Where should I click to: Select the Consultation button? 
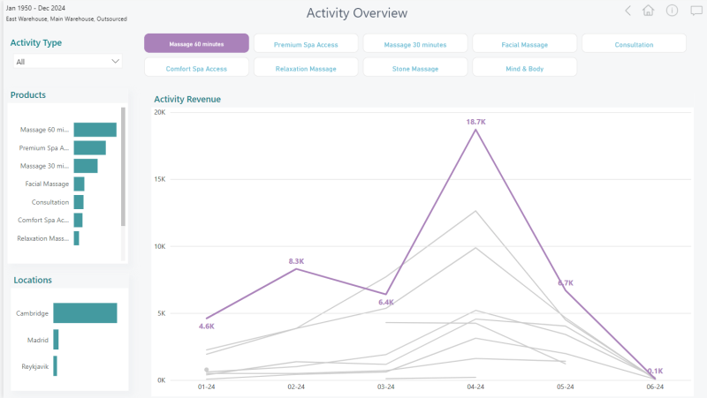pyautogui.click(x=634, y=43)
